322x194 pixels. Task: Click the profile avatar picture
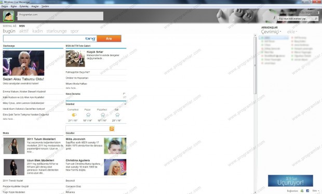(9, 16)
